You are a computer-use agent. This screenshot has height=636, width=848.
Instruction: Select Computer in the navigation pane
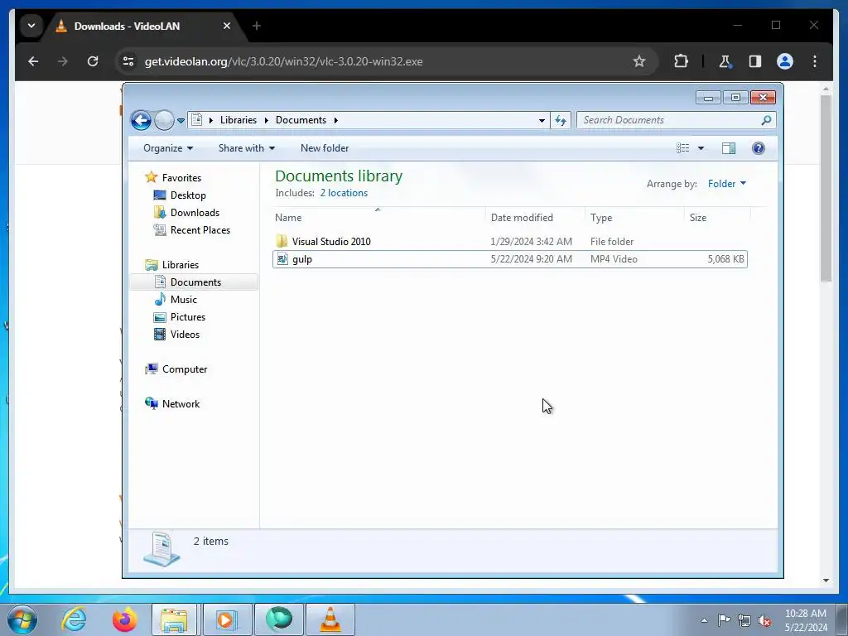point(185,369)
